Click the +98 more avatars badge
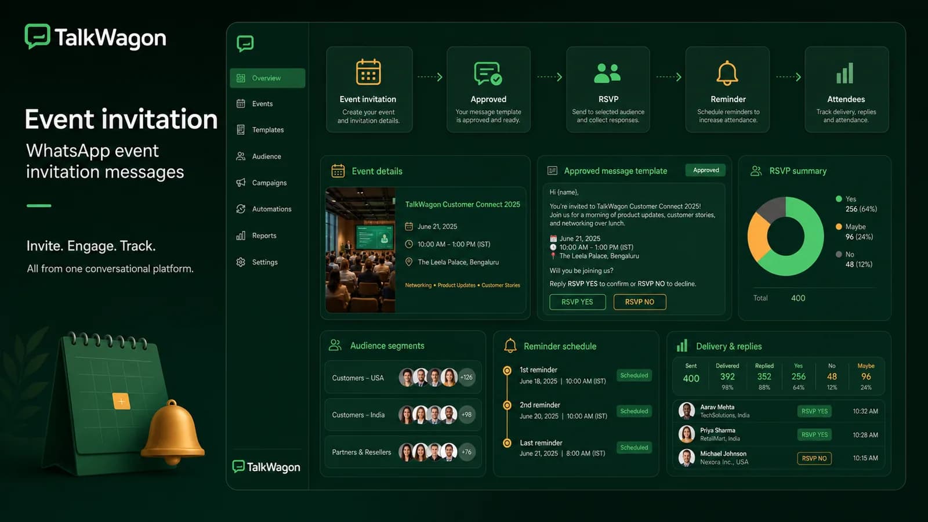928x522 pixels. pyautogui.click(x=466, y=415)
